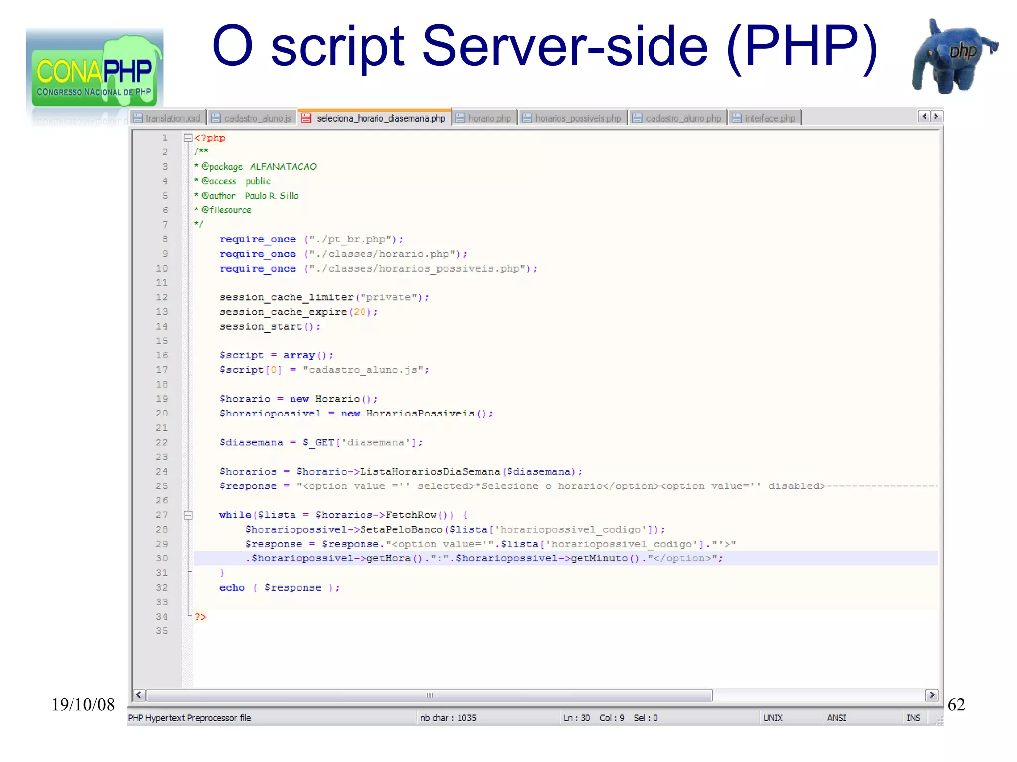Screen dimensions: 1017x762
Task: Click the new HorariosPossiveis() line
Action: (x=417, y=414)
